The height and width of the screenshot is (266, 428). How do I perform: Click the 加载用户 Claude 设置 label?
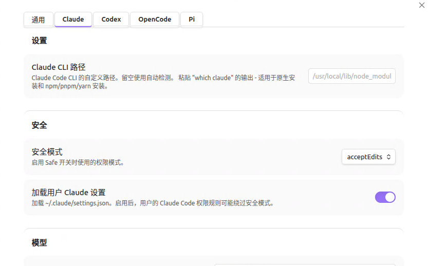[x=68, y=193]
